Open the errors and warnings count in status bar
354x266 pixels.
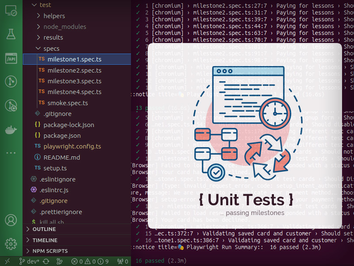90,262
